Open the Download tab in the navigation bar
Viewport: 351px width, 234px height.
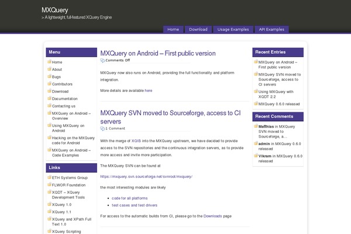[198, 29]
